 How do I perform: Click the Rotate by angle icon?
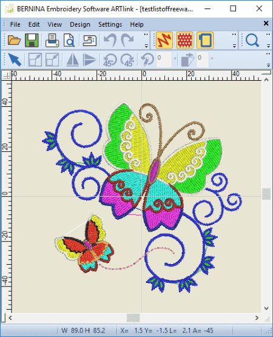147,60
